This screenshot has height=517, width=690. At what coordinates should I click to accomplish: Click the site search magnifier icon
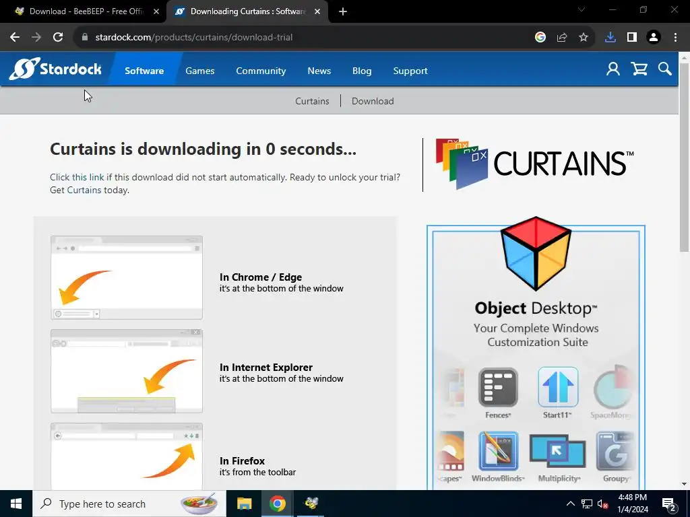664,69
